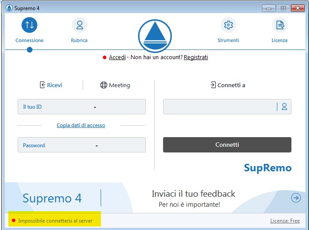Screen dimensions: 309x230
Task: Click the SupRemo brand logo text
Action: pyautogui.click(x=268, y=168)
